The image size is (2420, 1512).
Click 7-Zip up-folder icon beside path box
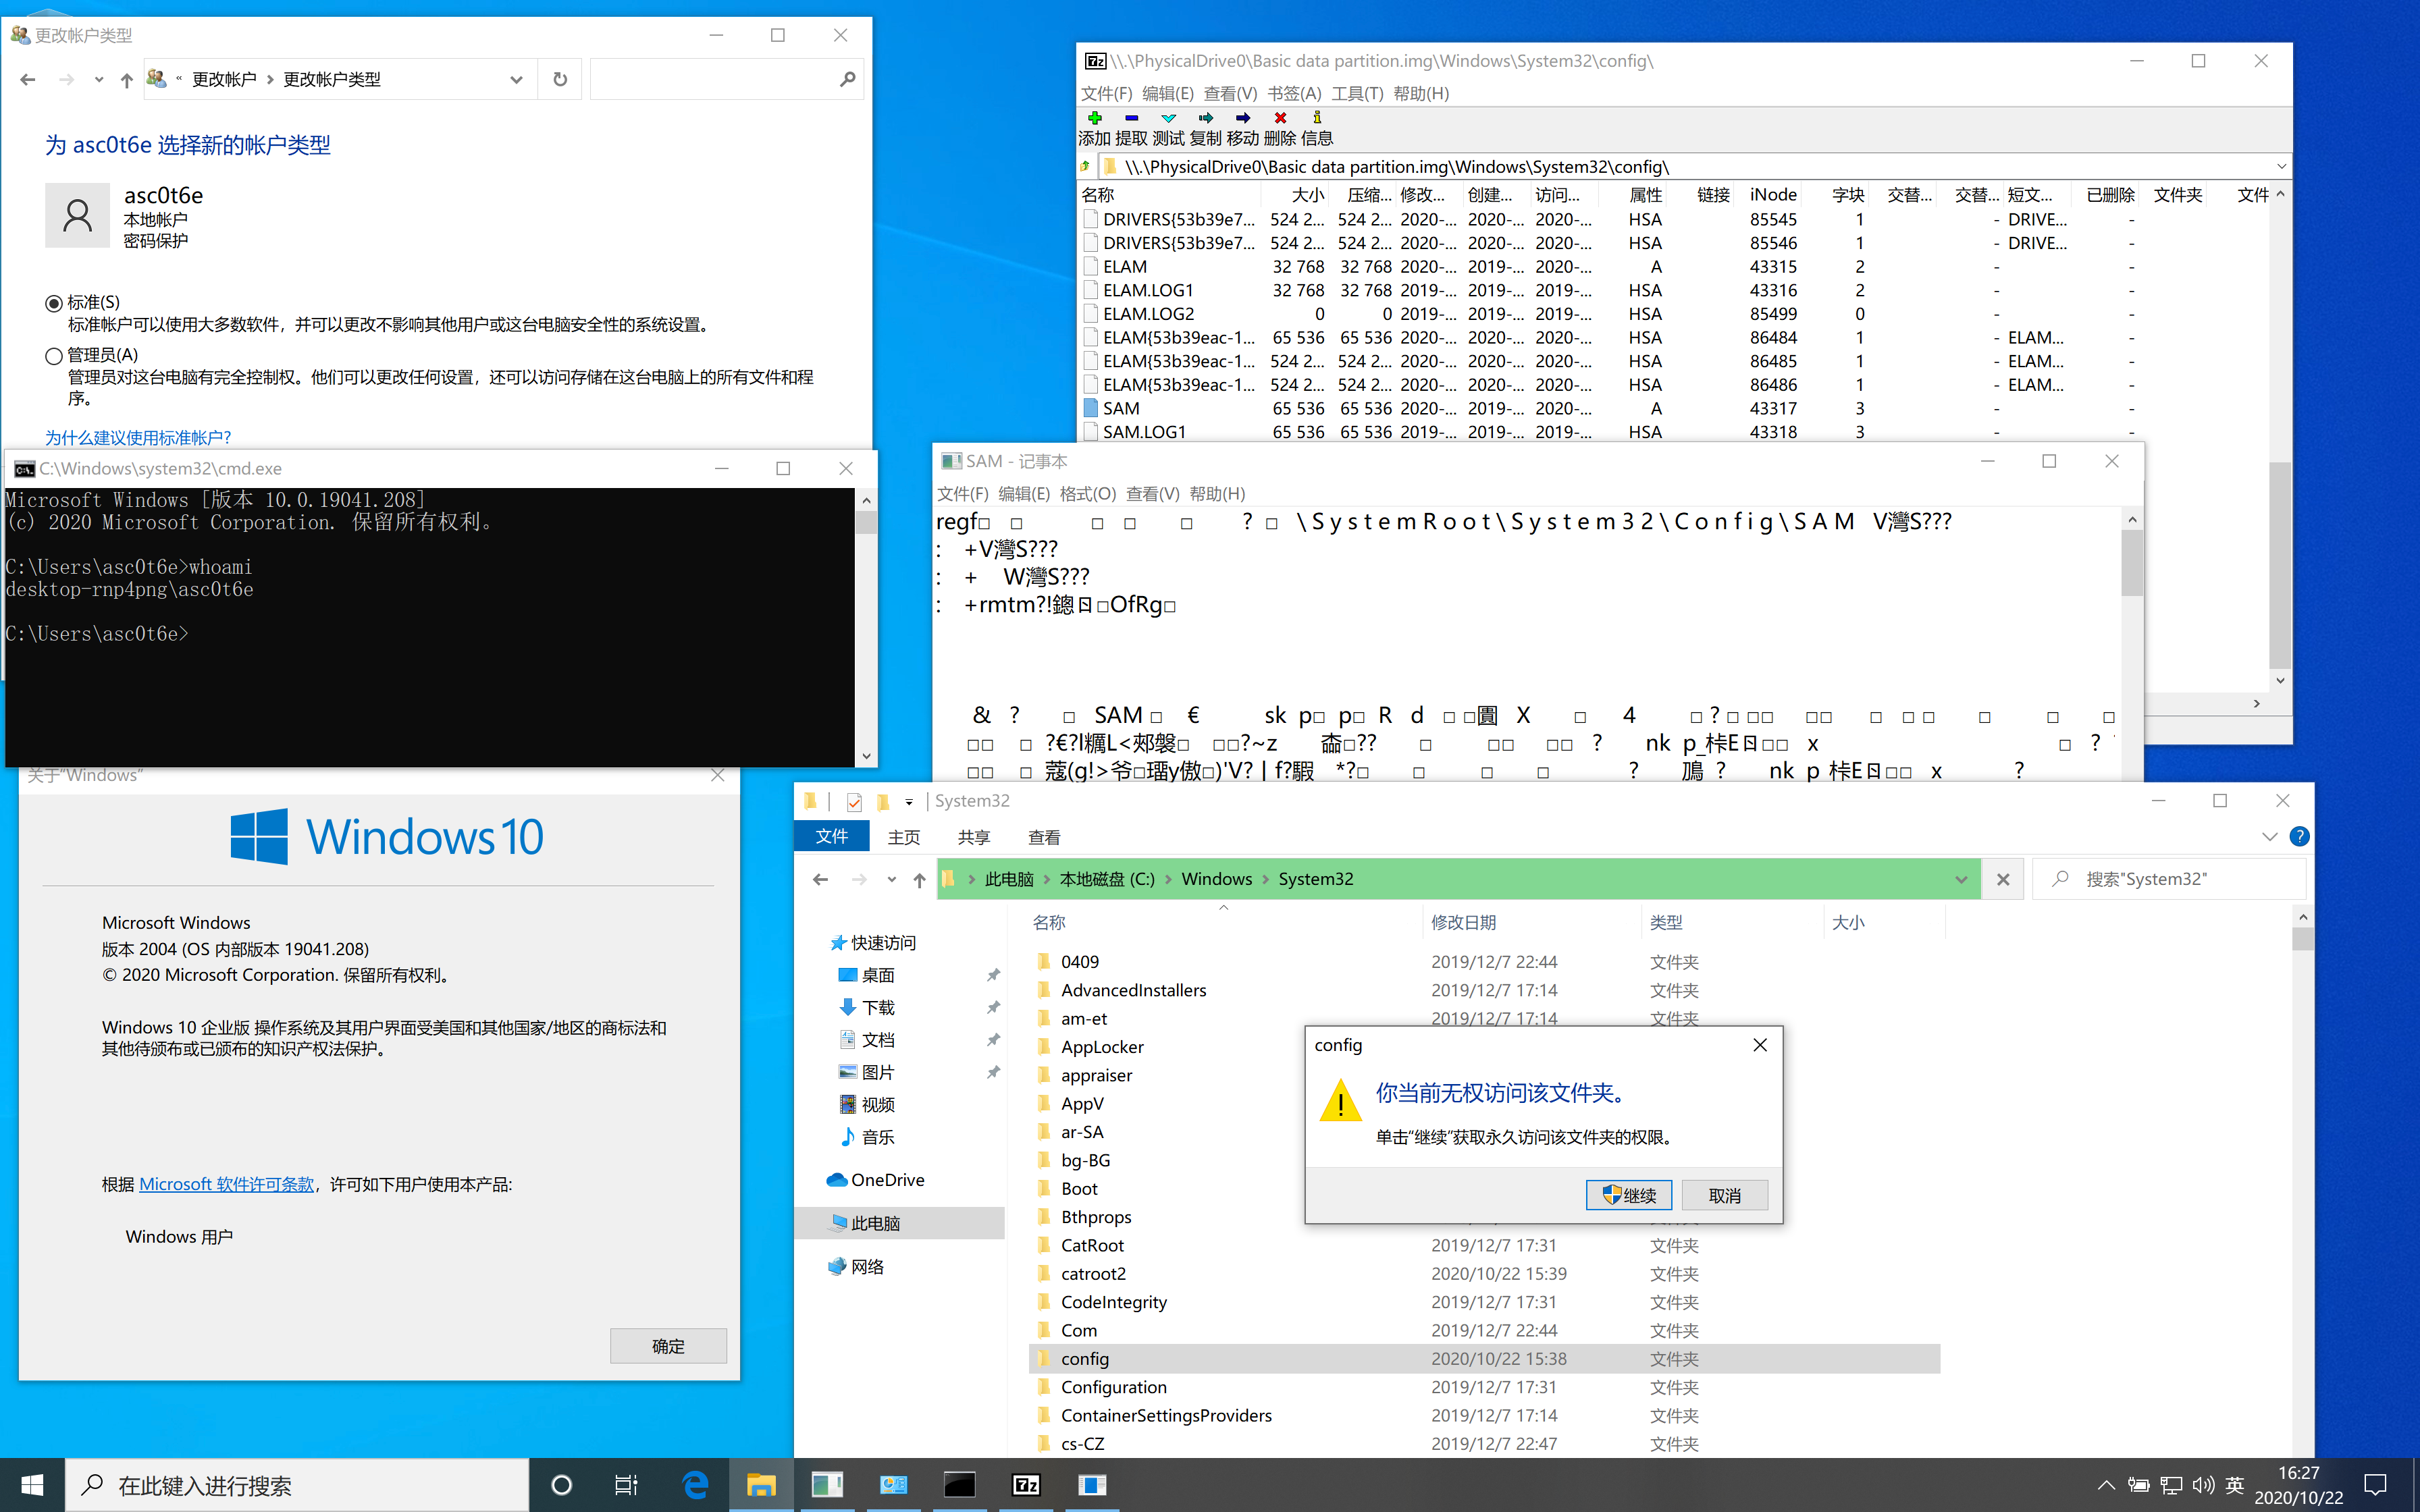pyautogui.click(x=1086, y=167)
